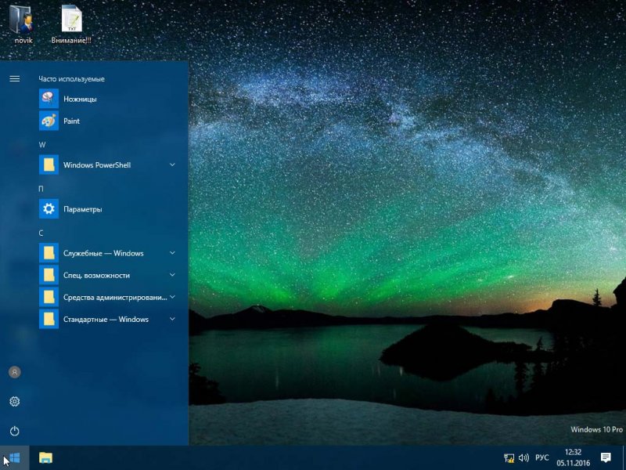Click the Параметры text label
Screen dimensions: 626x470
point(83,209)
